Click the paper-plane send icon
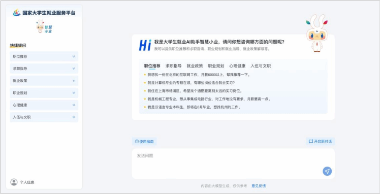Viewport: 380px width, 194px height. 327,171
